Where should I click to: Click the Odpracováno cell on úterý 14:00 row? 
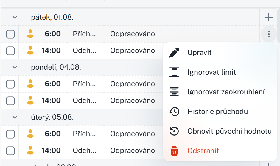pyautogui.click(x=133, y=151)
